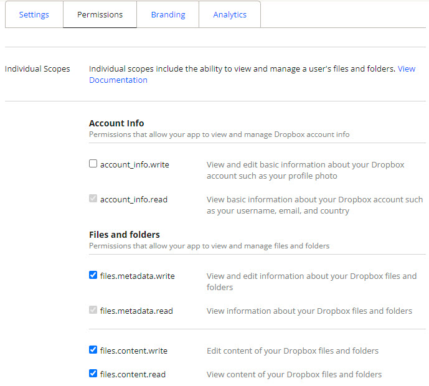Switch to the Branding tab
Viewport: 429px width, 386px height.
coord(168,14)
